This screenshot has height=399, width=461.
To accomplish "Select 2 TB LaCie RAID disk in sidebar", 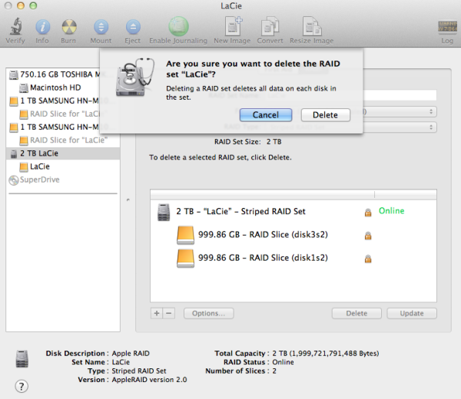I will coord(63,153).
